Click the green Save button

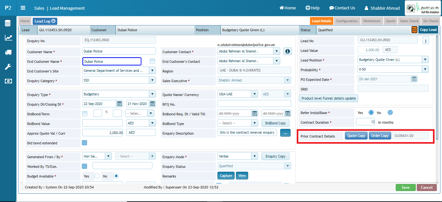pos(405,188)
